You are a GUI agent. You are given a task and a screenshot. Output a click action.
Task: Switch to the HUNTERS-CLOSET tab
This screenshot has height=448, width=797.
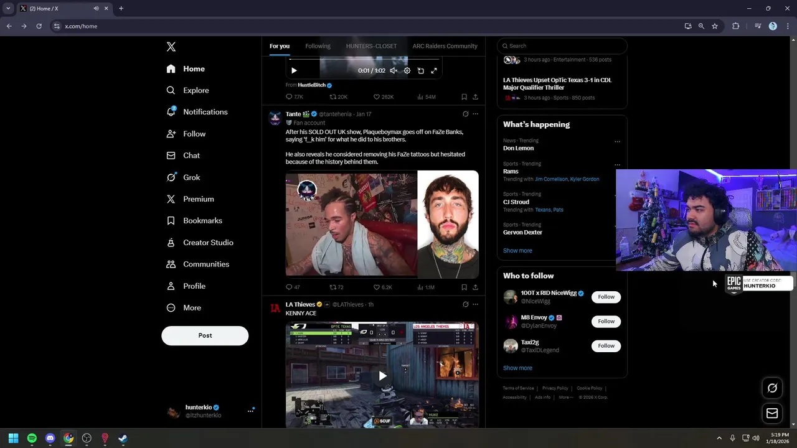[x=371, y=46]
